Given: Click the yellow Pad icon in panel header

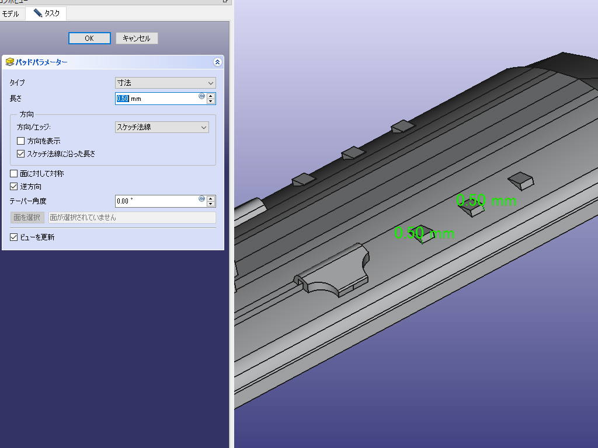Looking at the screenshot, I should pos(9,62).
